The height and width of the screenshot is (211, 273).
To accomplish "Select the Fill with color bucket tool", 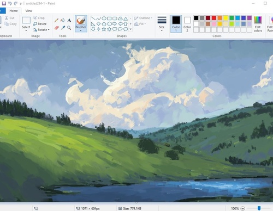I will coord(63,20).
